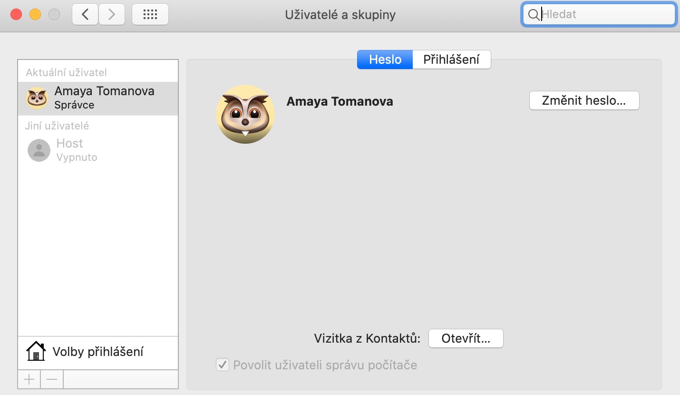Toggle Povolit uživateli správu počítače checkbox
The image size is (680, 395).
223,365
